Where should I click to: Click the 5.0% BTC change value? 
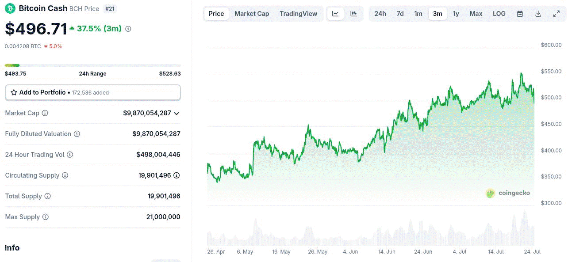tap(56, 46)
